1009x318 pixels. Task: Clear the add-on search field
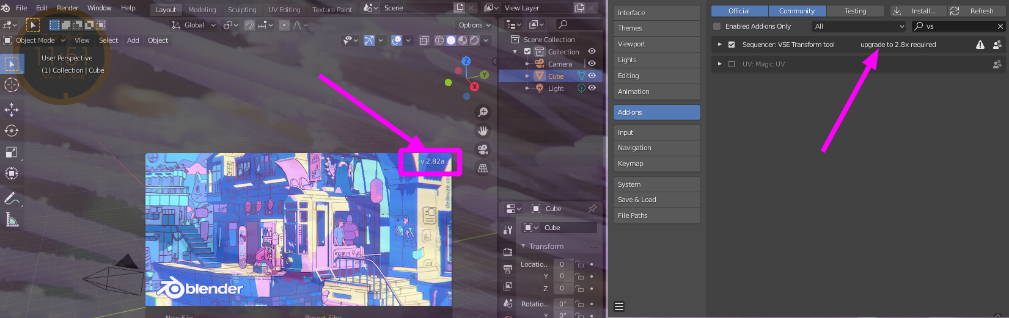coord(1000,26)
